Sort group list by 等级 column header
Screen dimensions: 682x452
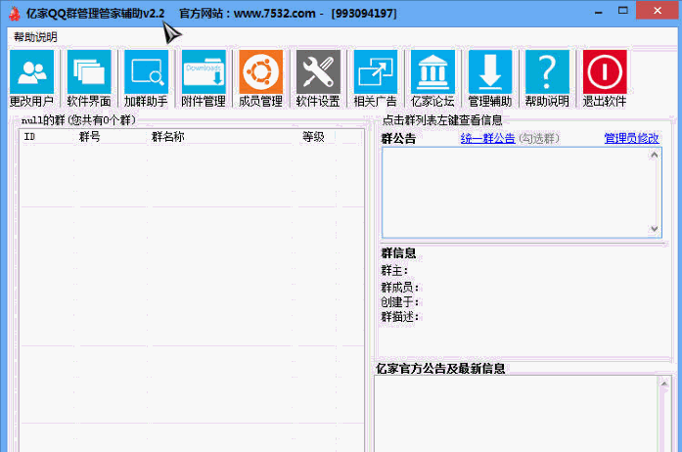(313, 137)
